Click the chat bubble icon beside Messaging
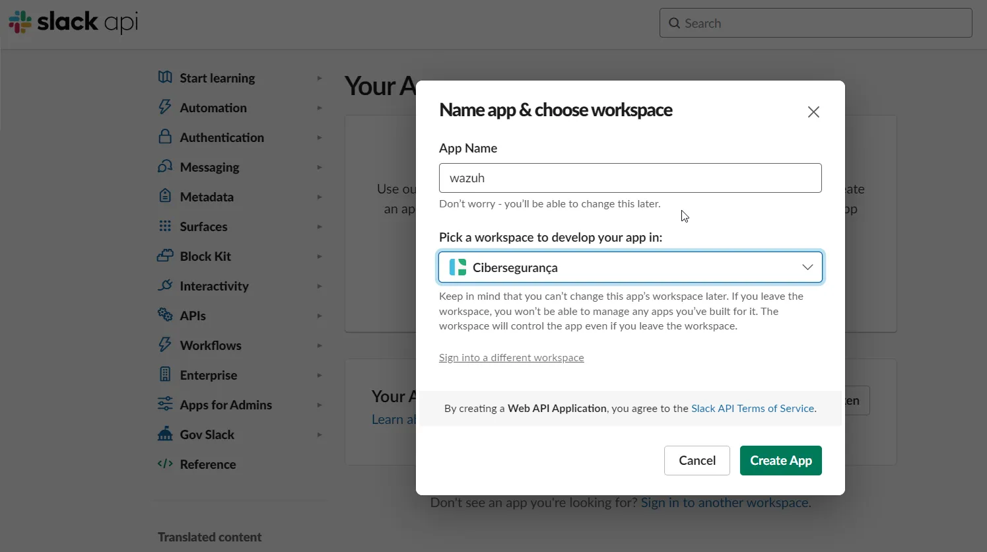This screenshot has height=552, width=987. (165, 166)
